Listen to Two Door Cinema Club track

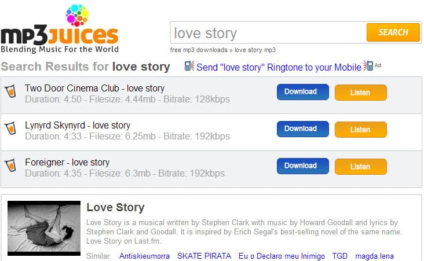(x=360, y=93)
